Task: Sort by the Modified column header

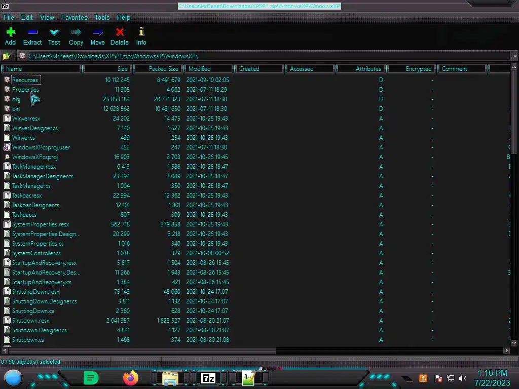Action: (x=209, y=69)
